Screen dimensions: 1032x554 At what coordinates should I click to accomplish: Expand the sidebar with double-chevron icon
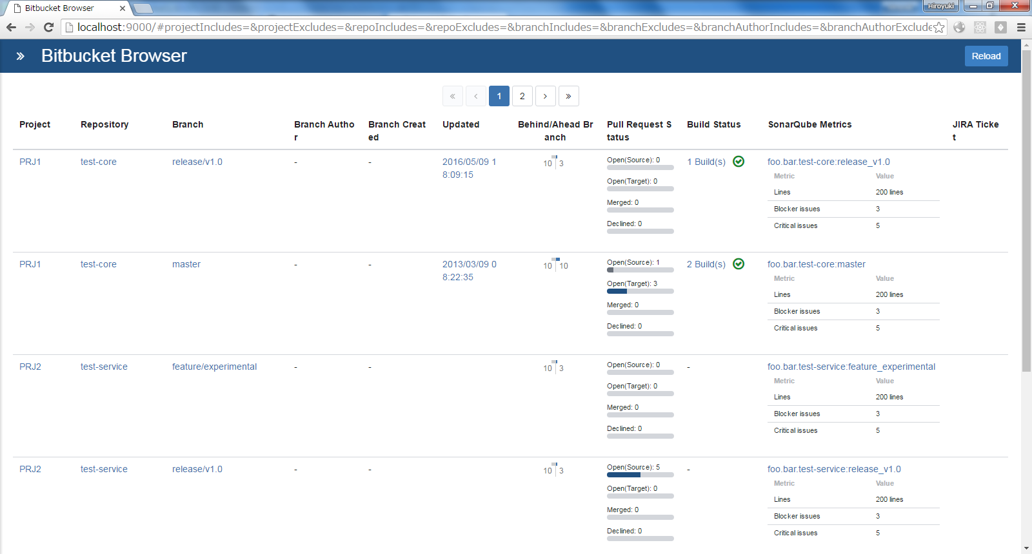coord(21,56)
